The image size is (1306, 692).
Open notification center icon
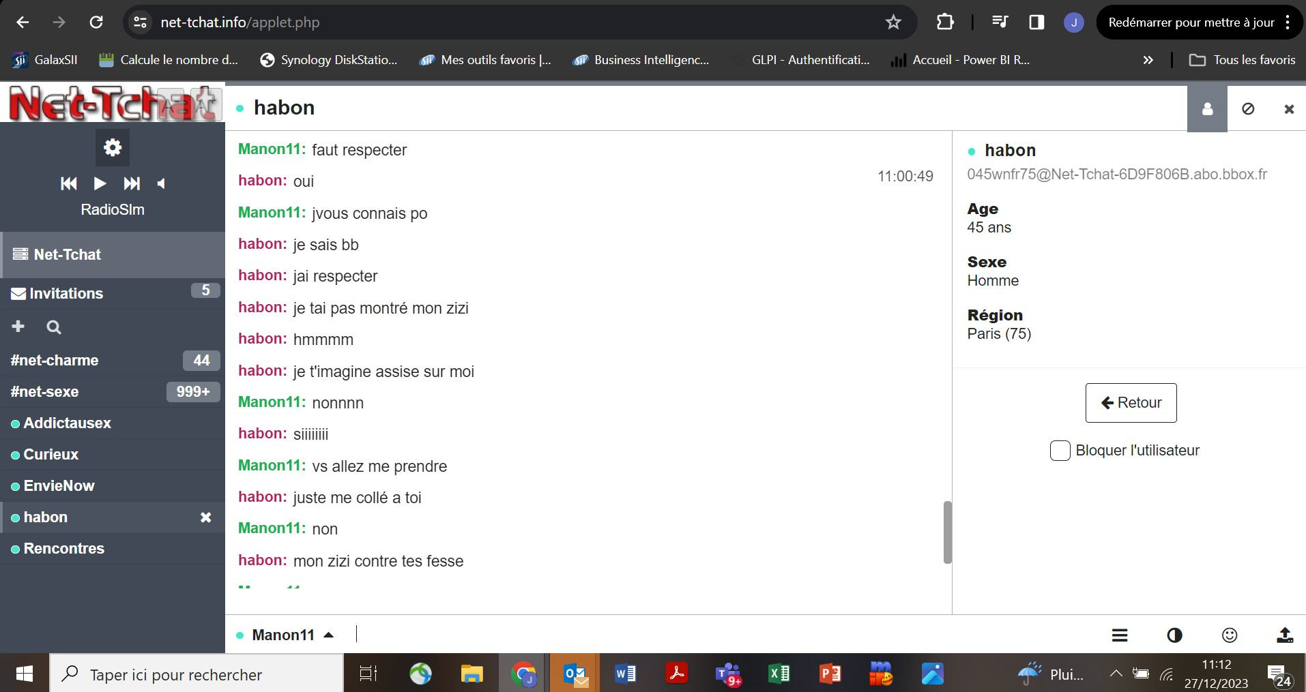click(x=1279, y=675)
